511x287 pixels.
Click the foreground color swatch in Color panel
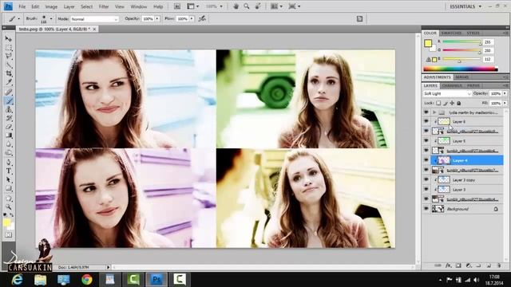pos(428,43)
